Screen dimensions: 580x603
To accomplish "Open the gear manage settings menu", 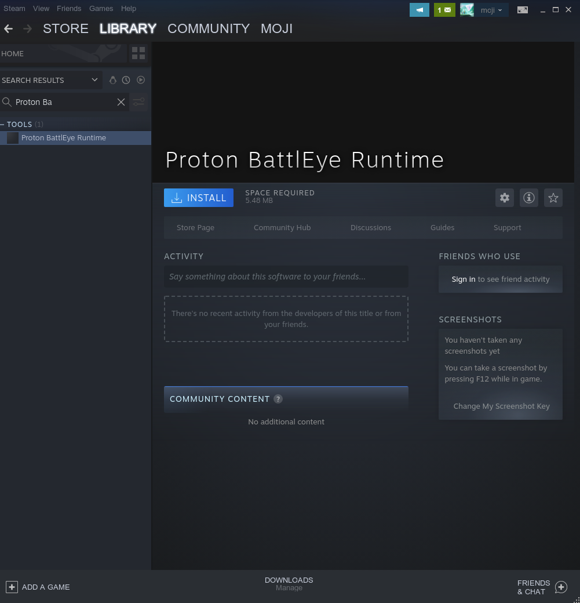I will [x=504, y=198].
